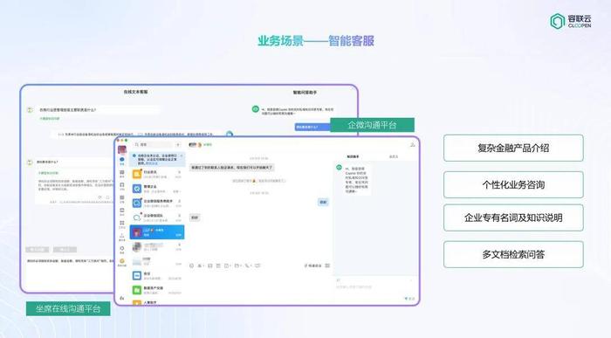The width and height of the screenshot is (611, 338).
Task: Select the blue highlighted conversation
Action: [157, 232]
